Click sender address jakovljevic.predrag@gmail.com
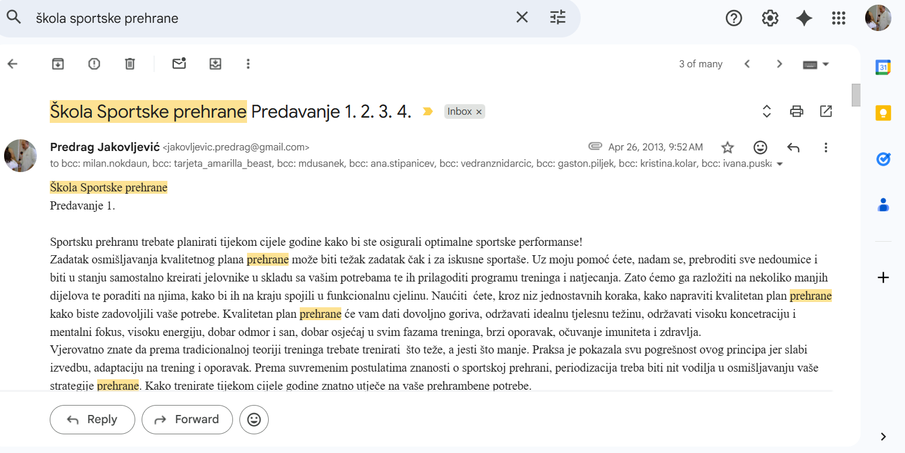905x453 pixels. point(235,147)
